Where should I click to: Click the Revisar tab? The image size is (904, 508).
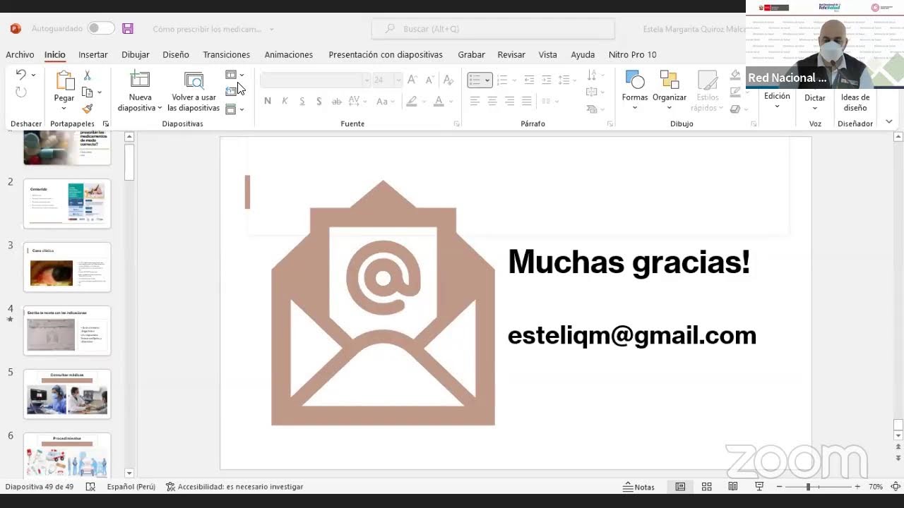coord(511,54)
